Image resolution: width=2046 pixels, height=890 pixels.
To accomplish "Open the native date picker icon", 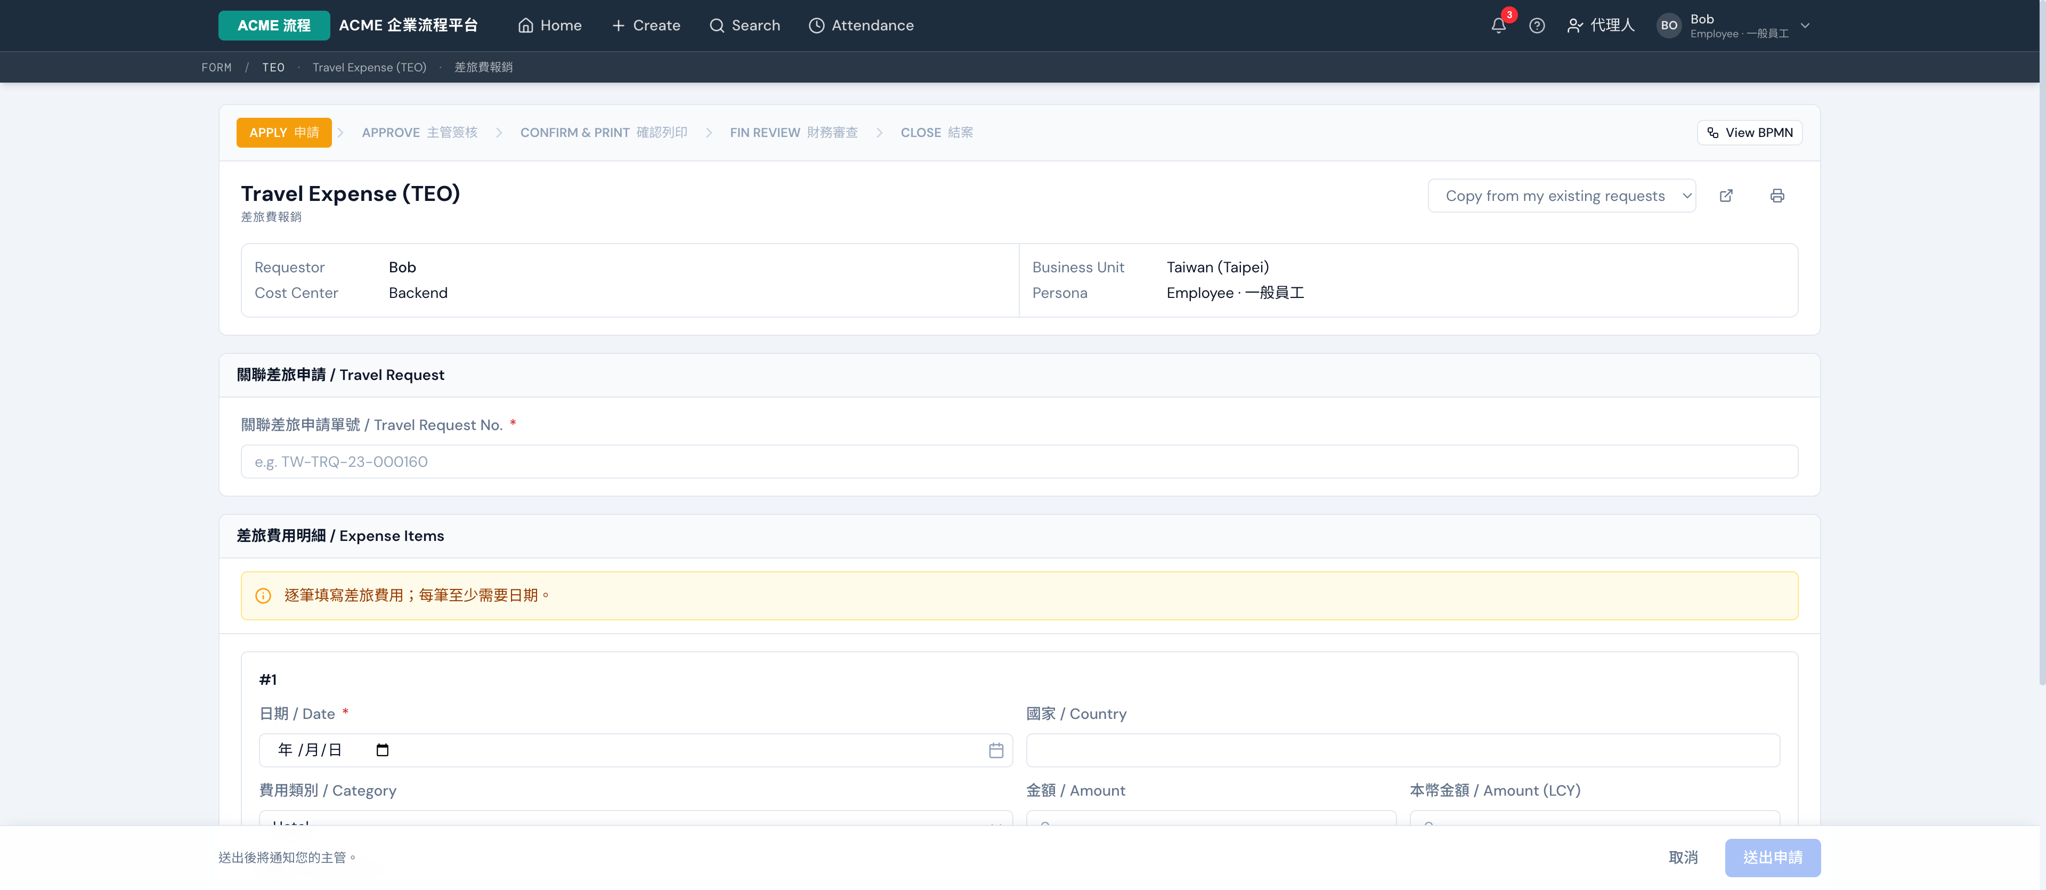I will (382, 750).
